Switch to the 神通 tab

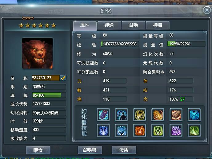pyautogui.click(x=109, y=25)
